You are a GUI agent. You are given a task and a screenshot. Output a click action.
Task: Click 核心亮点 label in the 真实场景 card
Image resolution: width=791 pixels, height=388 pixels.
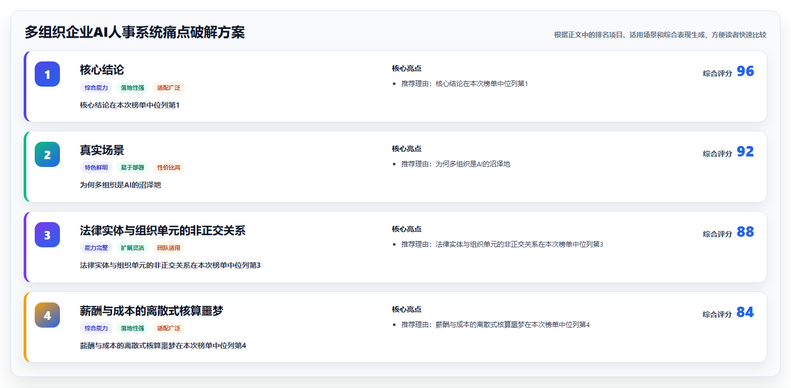pyautogui.click(x=407, y=149)
